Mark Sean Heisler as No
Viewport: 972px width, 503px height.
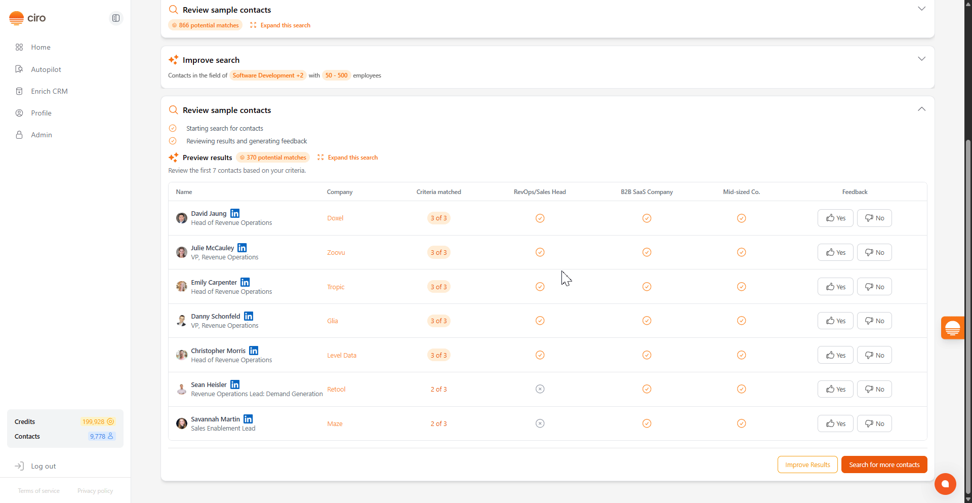point(874,389)
